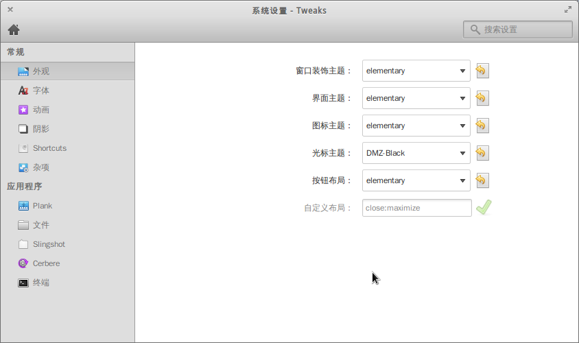579x343 pixels.
Task: Click the expand icon in the title bar corner
Action: pyautogui.click(x=568, y=10)
